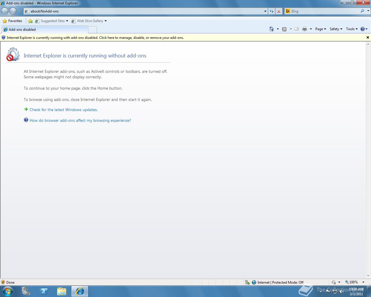Refresh the page with the blue arrows icon
Image resolution: width=371 pixels, height=297 pixels.
pos(272,11)
